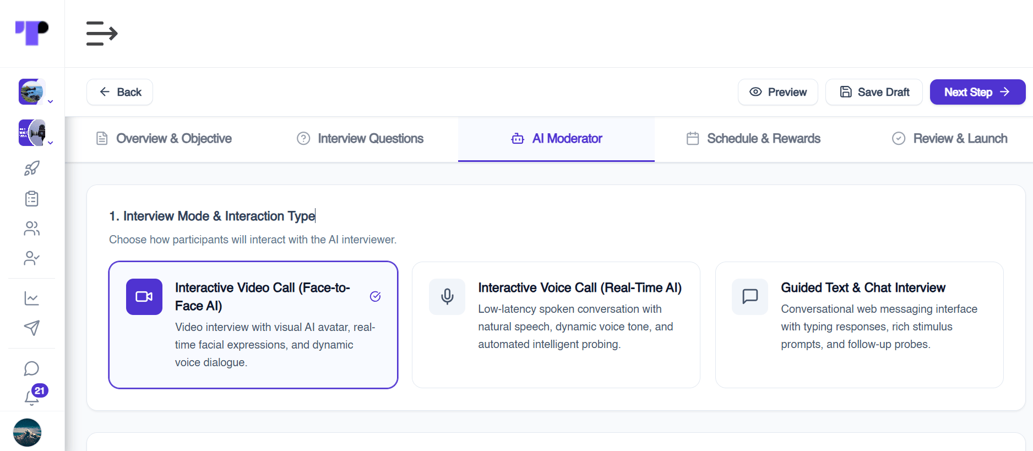Open the user profile avatar at sidebar bottom
1033x451 pixels.
point(27,432)
